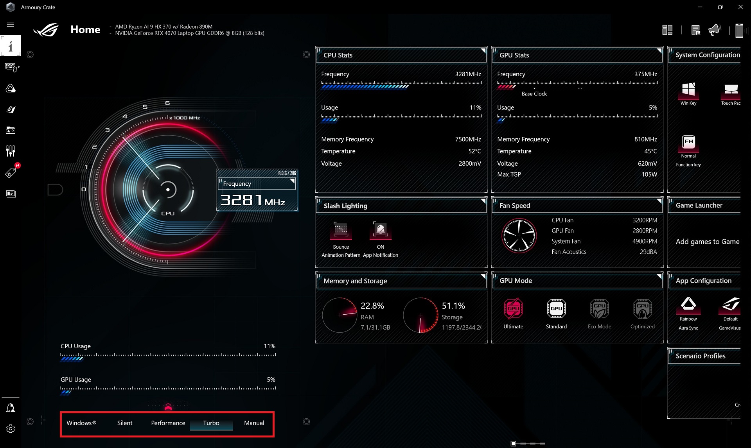The image size is (751, 448).
Task: Switch to Windows® operating mode
Action: 81,423
